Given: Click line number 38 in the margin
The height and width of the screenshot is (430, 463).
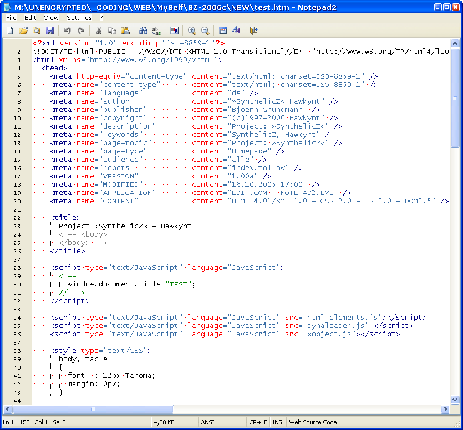Looking at the screenshot, I should click(x=17, y=351).
